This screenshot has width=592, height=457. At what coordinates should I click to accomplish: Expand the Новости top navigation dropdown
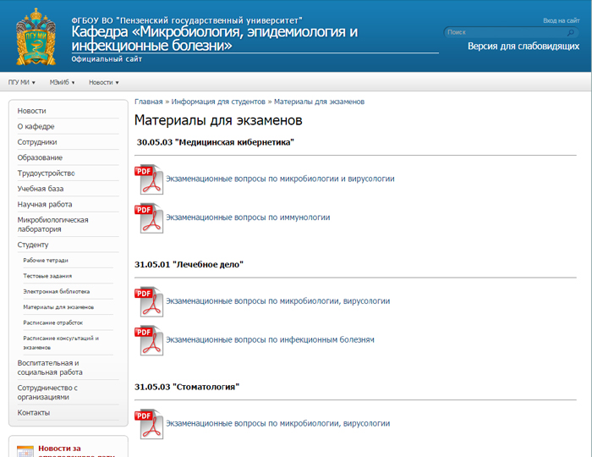(x=103, y=82)
